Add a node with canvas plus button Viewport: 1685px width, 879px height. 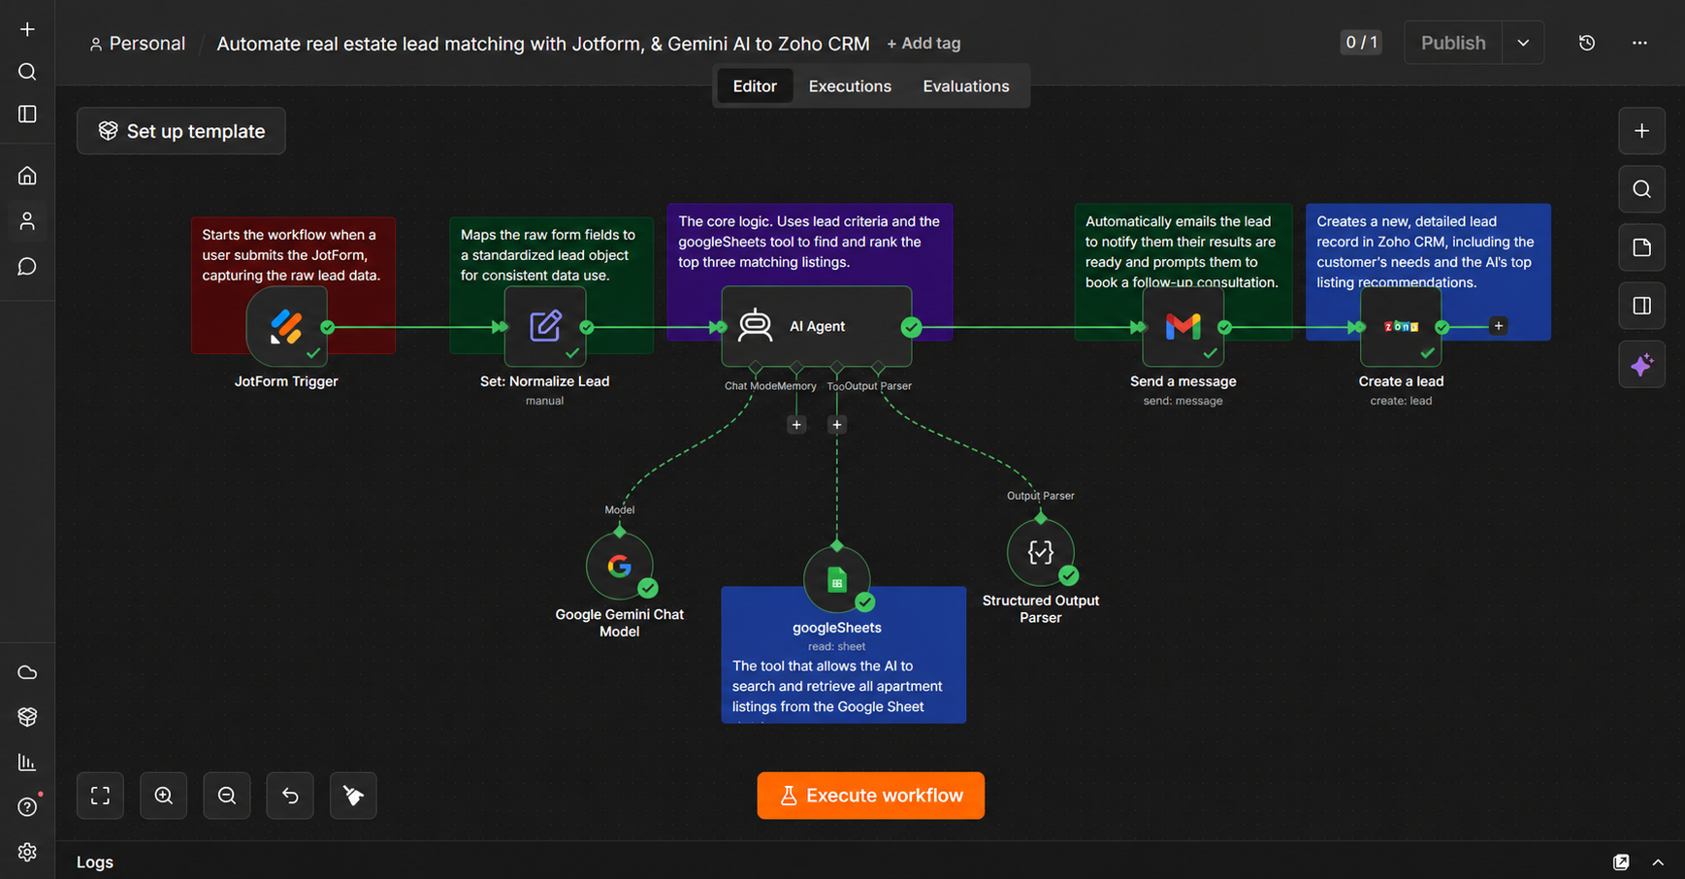[x=1641, y=131]
